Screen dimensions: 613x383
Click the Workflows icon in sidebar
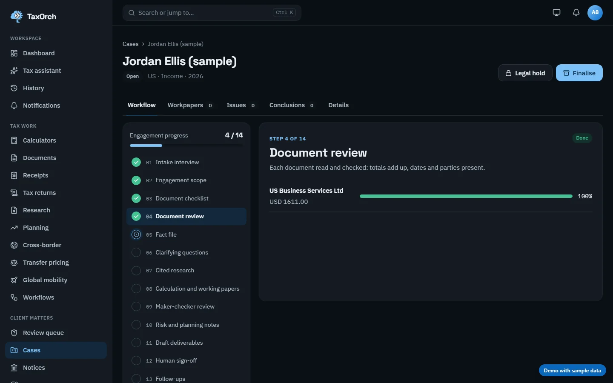click(14, 297)
